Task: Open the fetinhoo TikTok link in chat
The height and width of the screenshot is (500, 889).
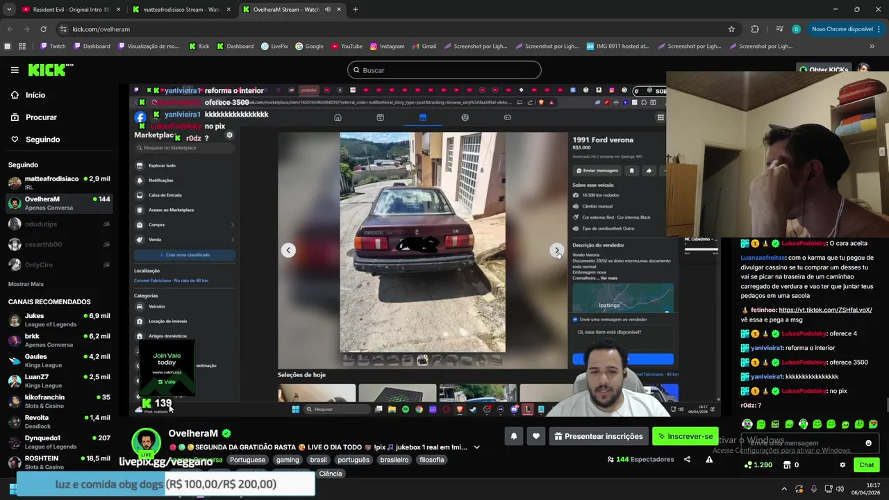Action: point(825,310)
